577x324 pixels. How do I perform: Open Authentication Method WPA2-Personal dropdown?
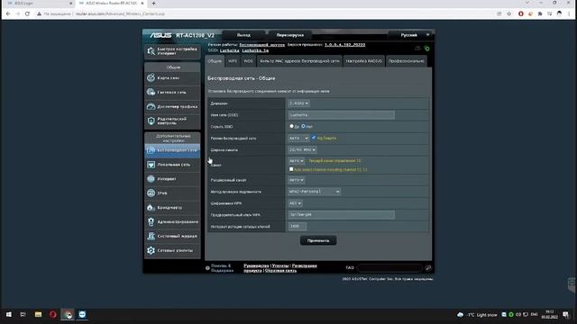tap(314, 192)
